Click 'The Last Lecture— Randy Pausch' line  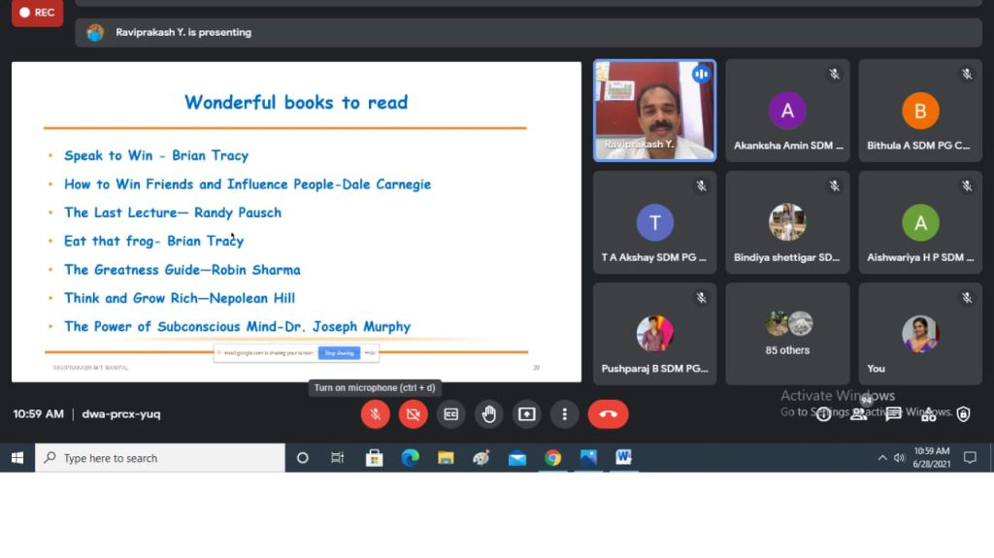pyautogui.click(x=173, y=213)
